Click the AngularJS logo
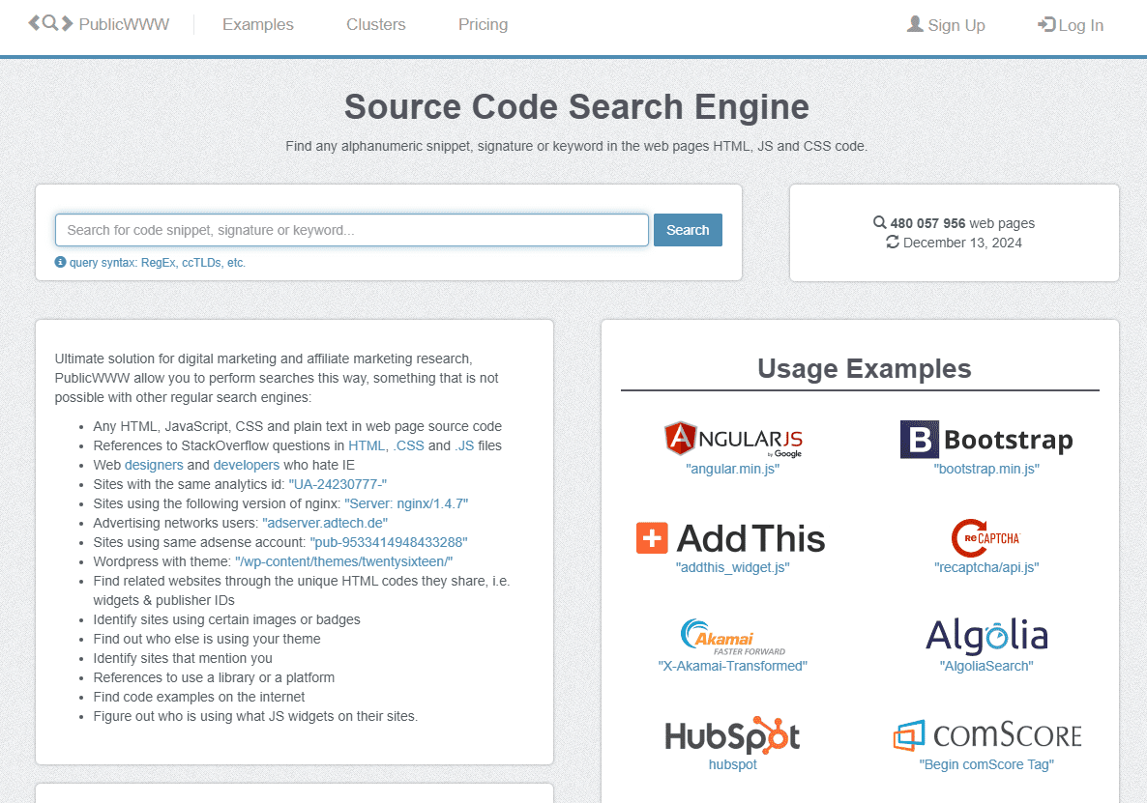This screenshot has height=803, width=1147. (733, 439)
